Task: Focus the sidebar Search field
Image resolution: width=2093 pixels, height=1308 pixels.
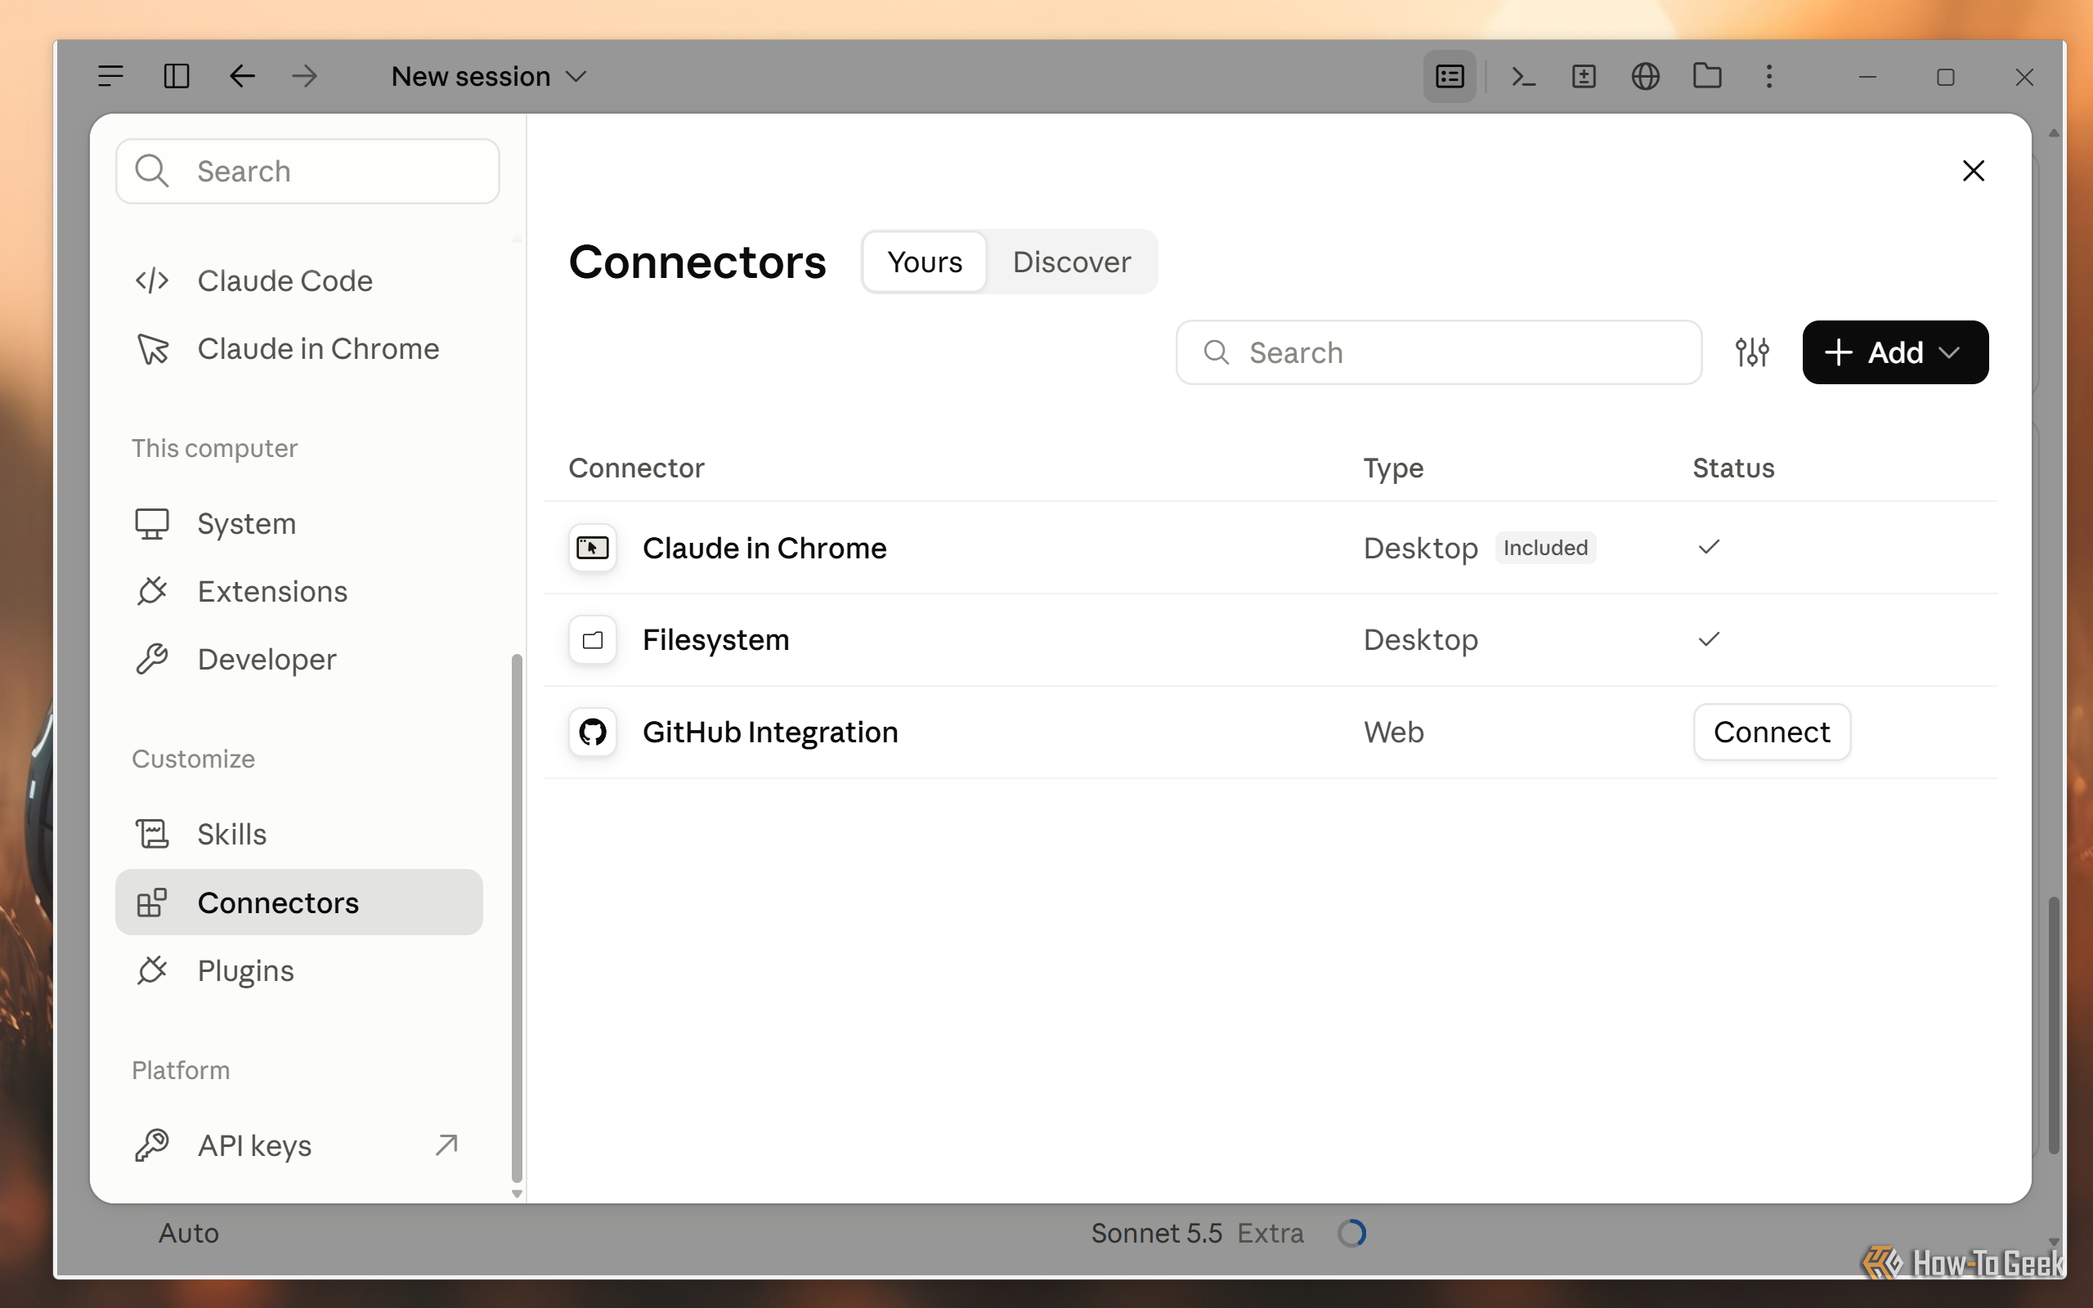Action: (308, 172)
